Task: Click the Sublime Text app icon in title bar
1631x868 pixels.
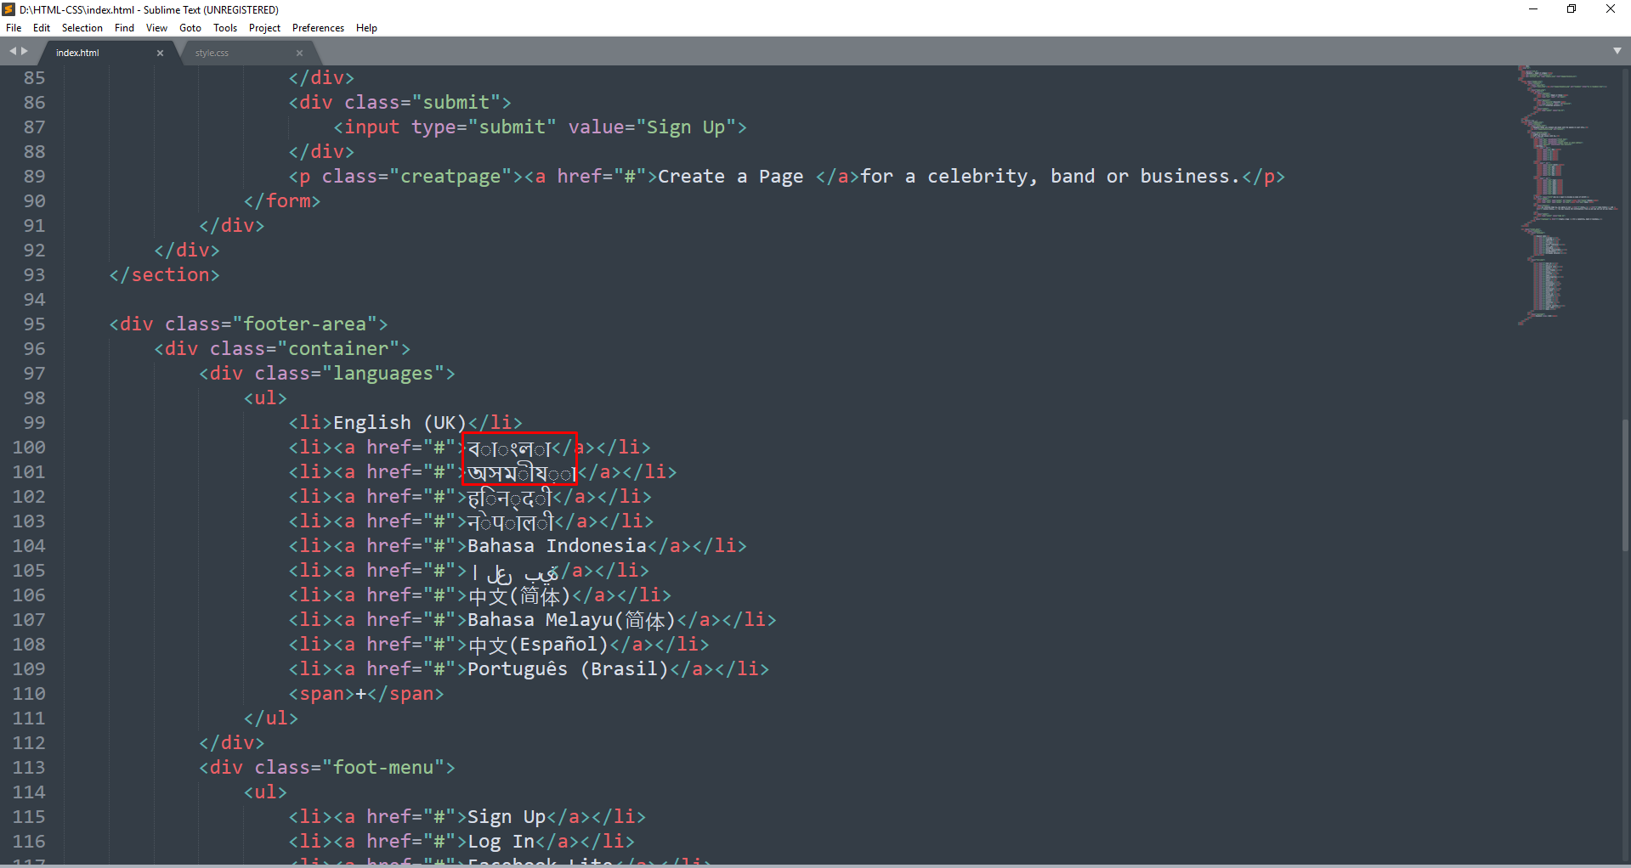Action: point(8,9)
